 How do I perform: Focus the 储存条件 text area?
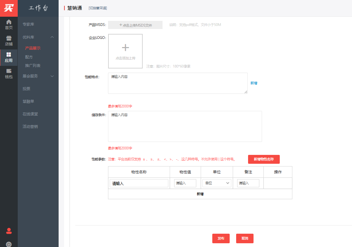(x=185, y=126)
